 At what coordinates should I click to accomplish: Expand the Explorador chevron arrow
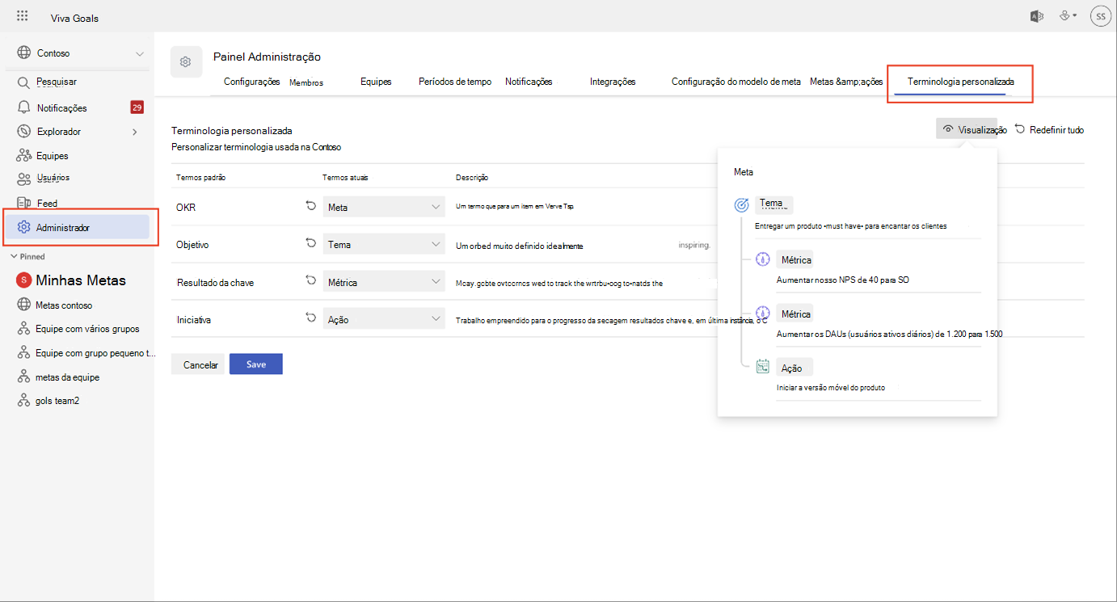(x=135, y=132)
